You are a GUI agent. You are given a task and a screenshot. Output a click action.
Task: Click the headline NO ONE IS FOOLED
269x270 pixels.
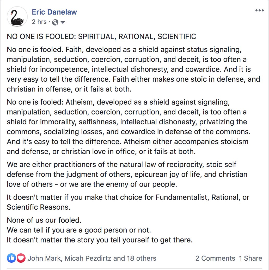[101, 36]
